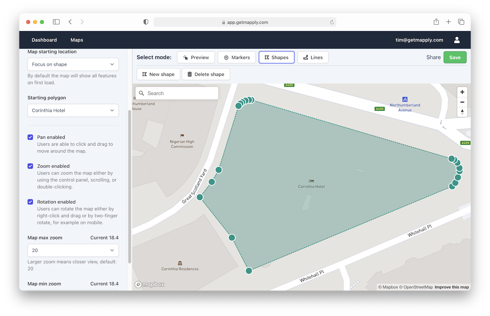The image size is (490, 316).
Task: Click the privacy shield icon
Action: coord(146,22)
